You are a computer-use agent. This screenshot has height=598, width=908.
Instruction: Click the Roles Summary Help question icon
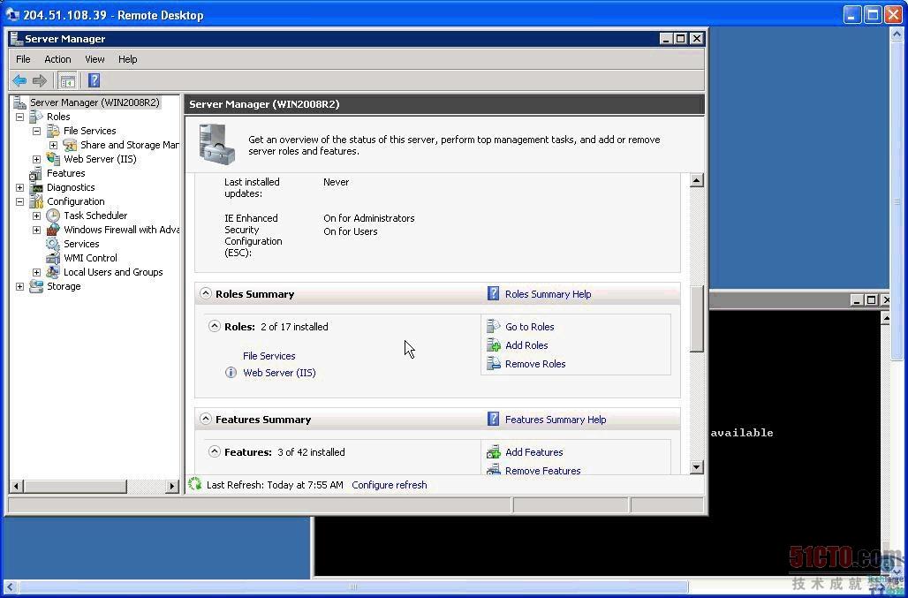pos(493,293)
